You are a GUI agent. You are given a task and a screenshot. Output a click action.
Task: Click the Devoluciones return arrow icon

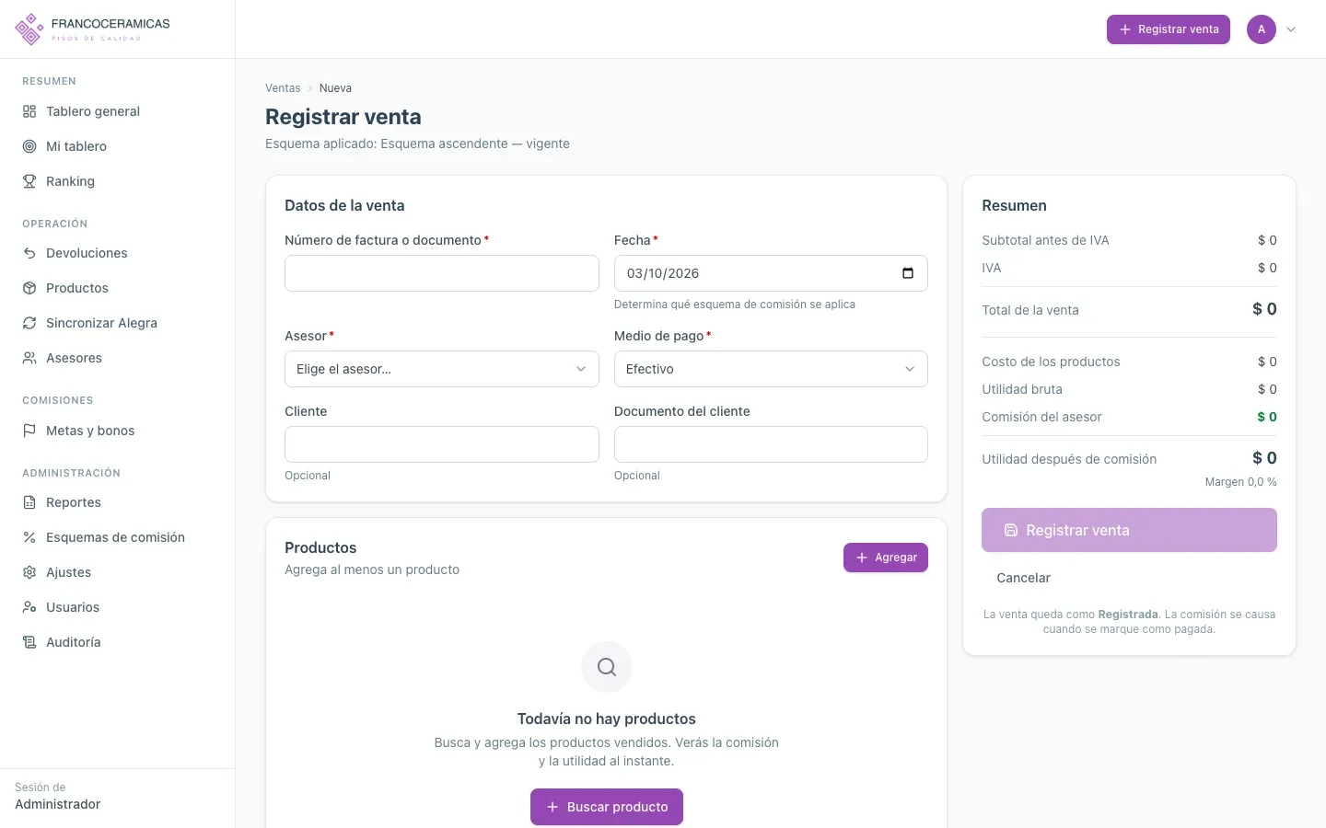click(x=29, y=253)
